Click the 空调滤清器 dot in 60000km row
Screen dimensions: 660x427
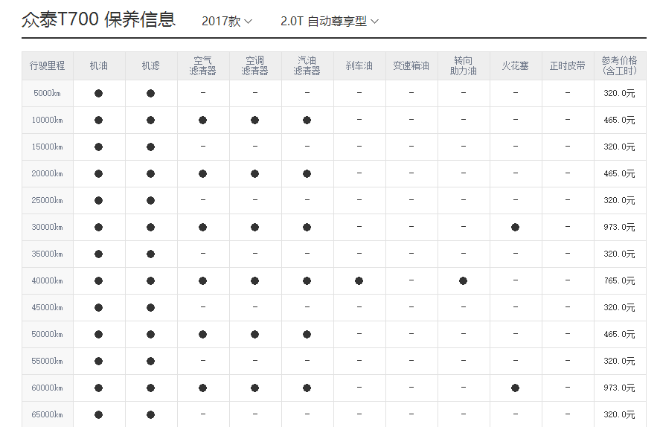click(254, 388)
